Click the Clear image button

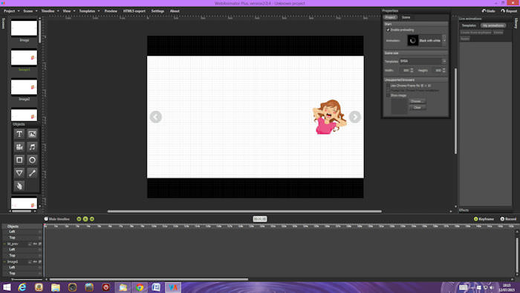(417, 108)
